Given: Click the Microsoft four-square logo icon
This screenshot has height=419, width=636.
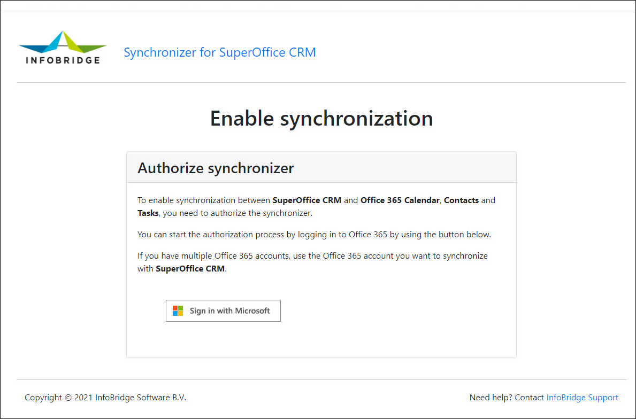Looking at the screenshot, I should [178, 311].
